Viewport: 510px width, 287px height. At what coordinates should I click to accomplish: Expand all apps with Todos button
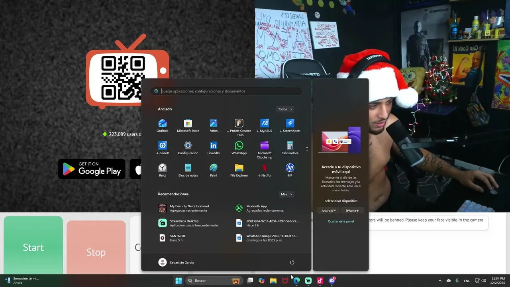[285, 109]
